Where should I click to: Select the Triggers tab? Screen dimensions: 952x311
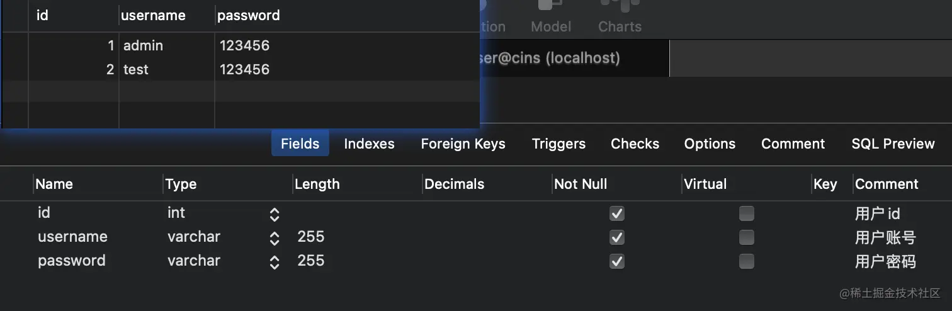558,144
